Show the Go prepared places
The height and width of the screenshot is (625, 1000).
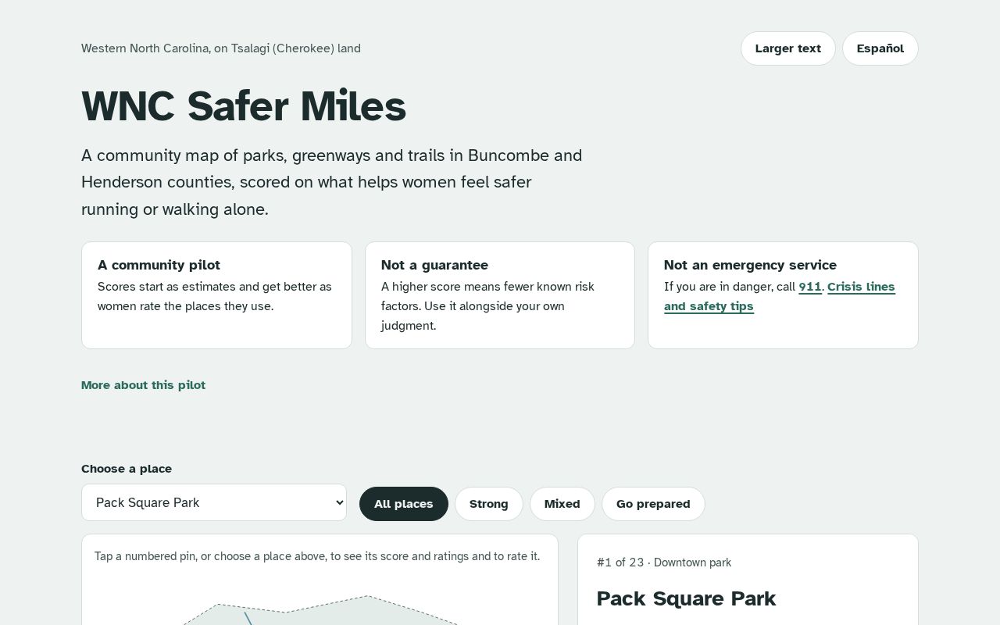click(653, 504)
